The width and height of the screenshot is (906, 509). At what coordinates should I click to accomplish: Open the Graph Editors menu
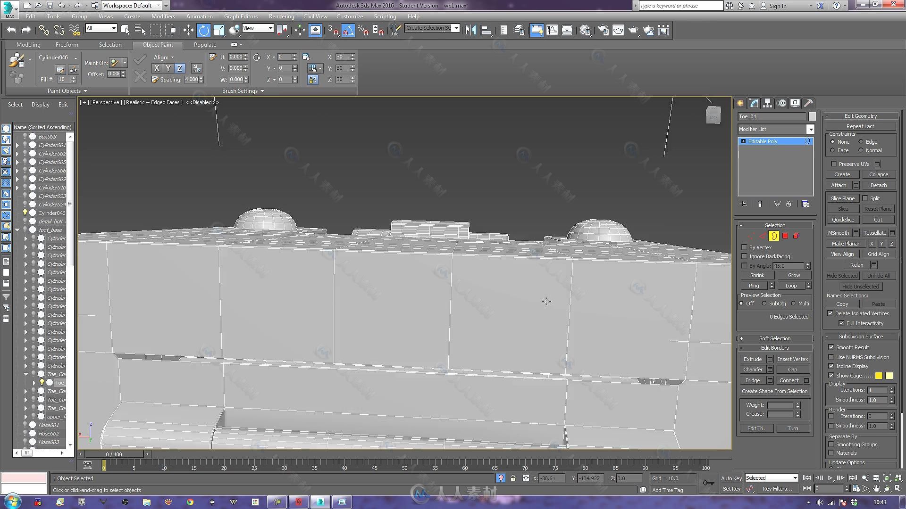[x=241, y=16]
